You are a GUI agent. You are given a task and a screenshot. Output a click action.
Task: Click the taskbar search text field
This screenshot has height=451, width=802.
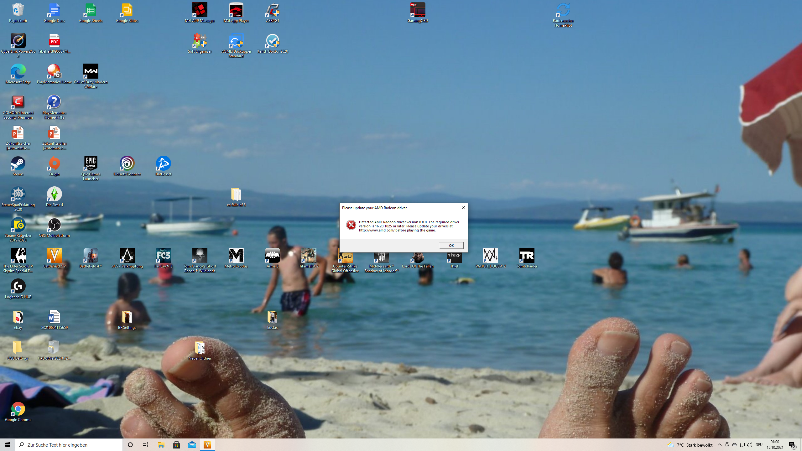pos(69,445)
